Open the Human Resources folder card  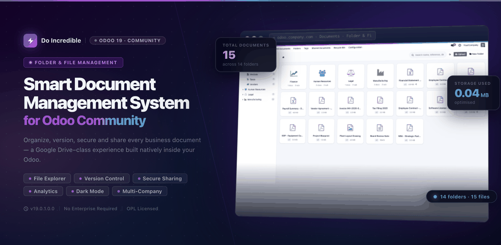click(x=322, y=77)
